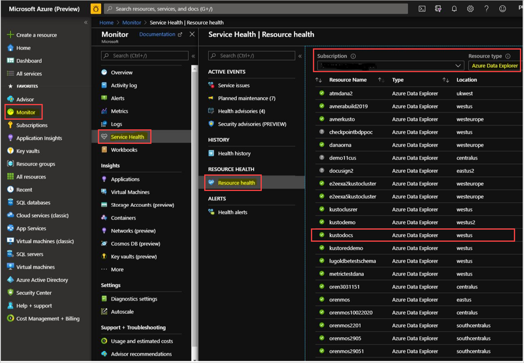524x363 pixels.
Task: Open Service Health in Monitor menu
Action: (x=127, y=137)
